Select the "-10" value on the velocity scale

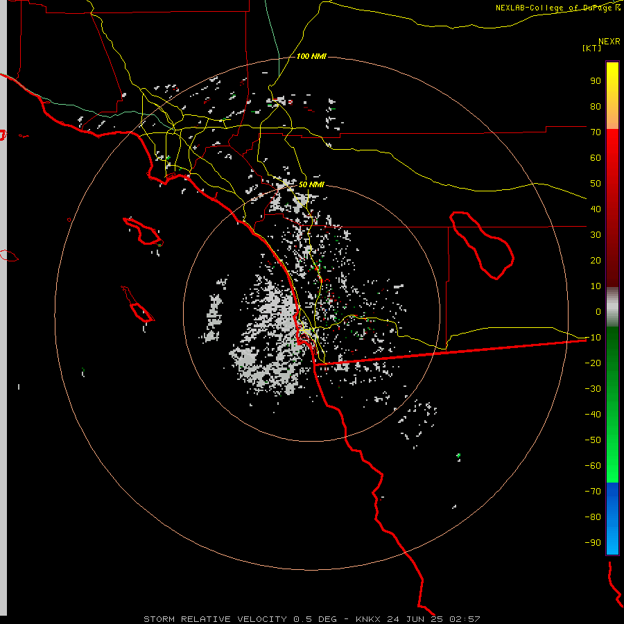[x=593, y=338]
